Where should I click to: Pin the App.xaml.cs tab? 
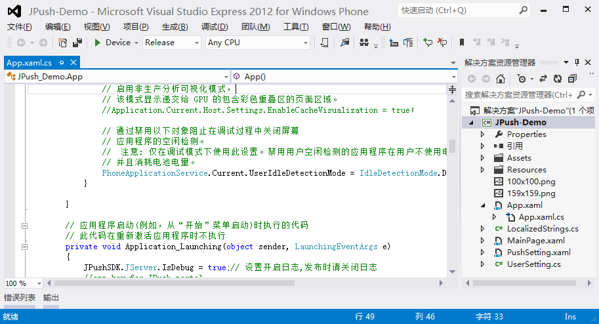61,63
